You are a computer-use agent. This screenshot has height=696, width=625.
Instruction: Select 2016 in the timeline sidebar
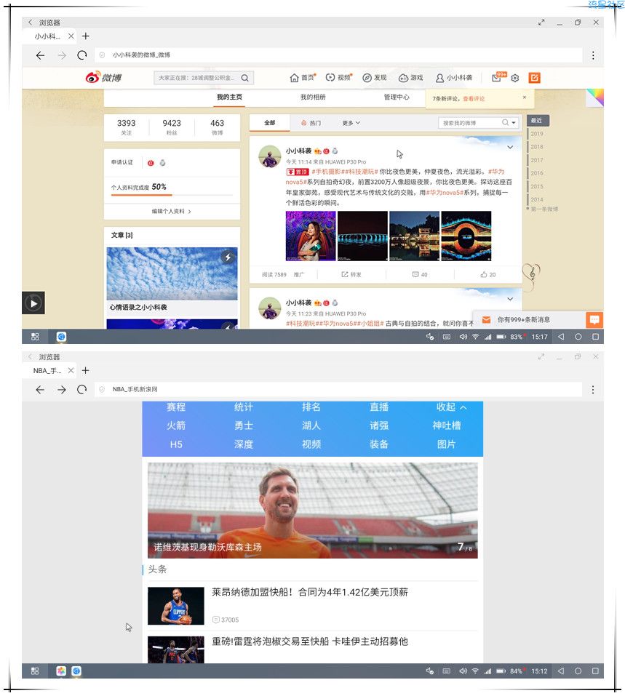(x=537, y=173)
